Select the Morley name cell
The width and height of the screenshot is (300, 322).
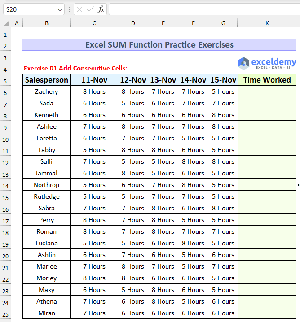(x=46, y=278)
